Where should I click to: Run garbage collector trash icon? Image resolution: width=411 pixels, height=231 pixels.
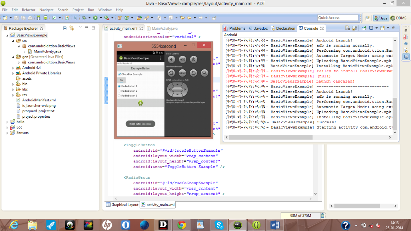(322, 215)
